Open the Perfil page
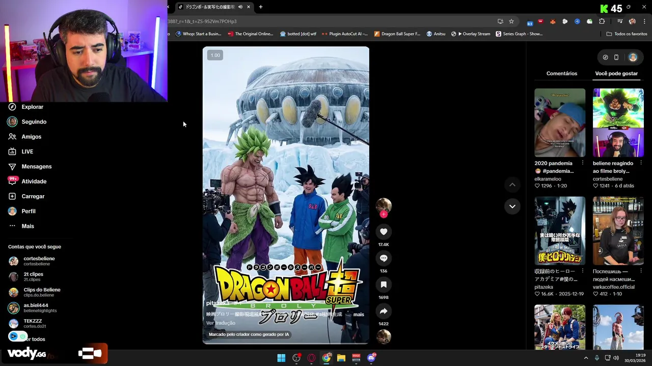This screenshot has height=366, width=652. coord(21,211)
